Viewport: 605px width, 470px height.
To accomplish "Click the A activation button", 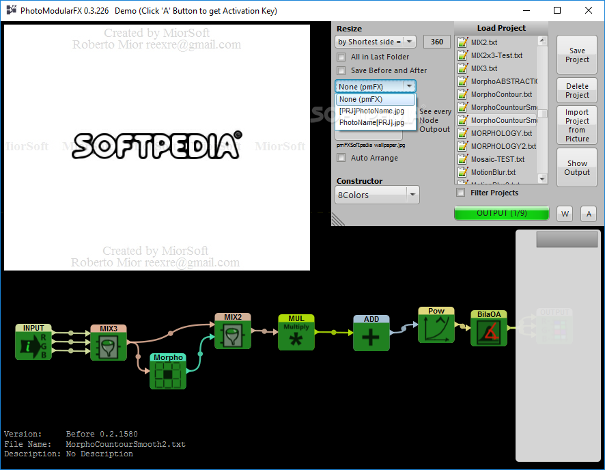I will [x=589, y=214].
